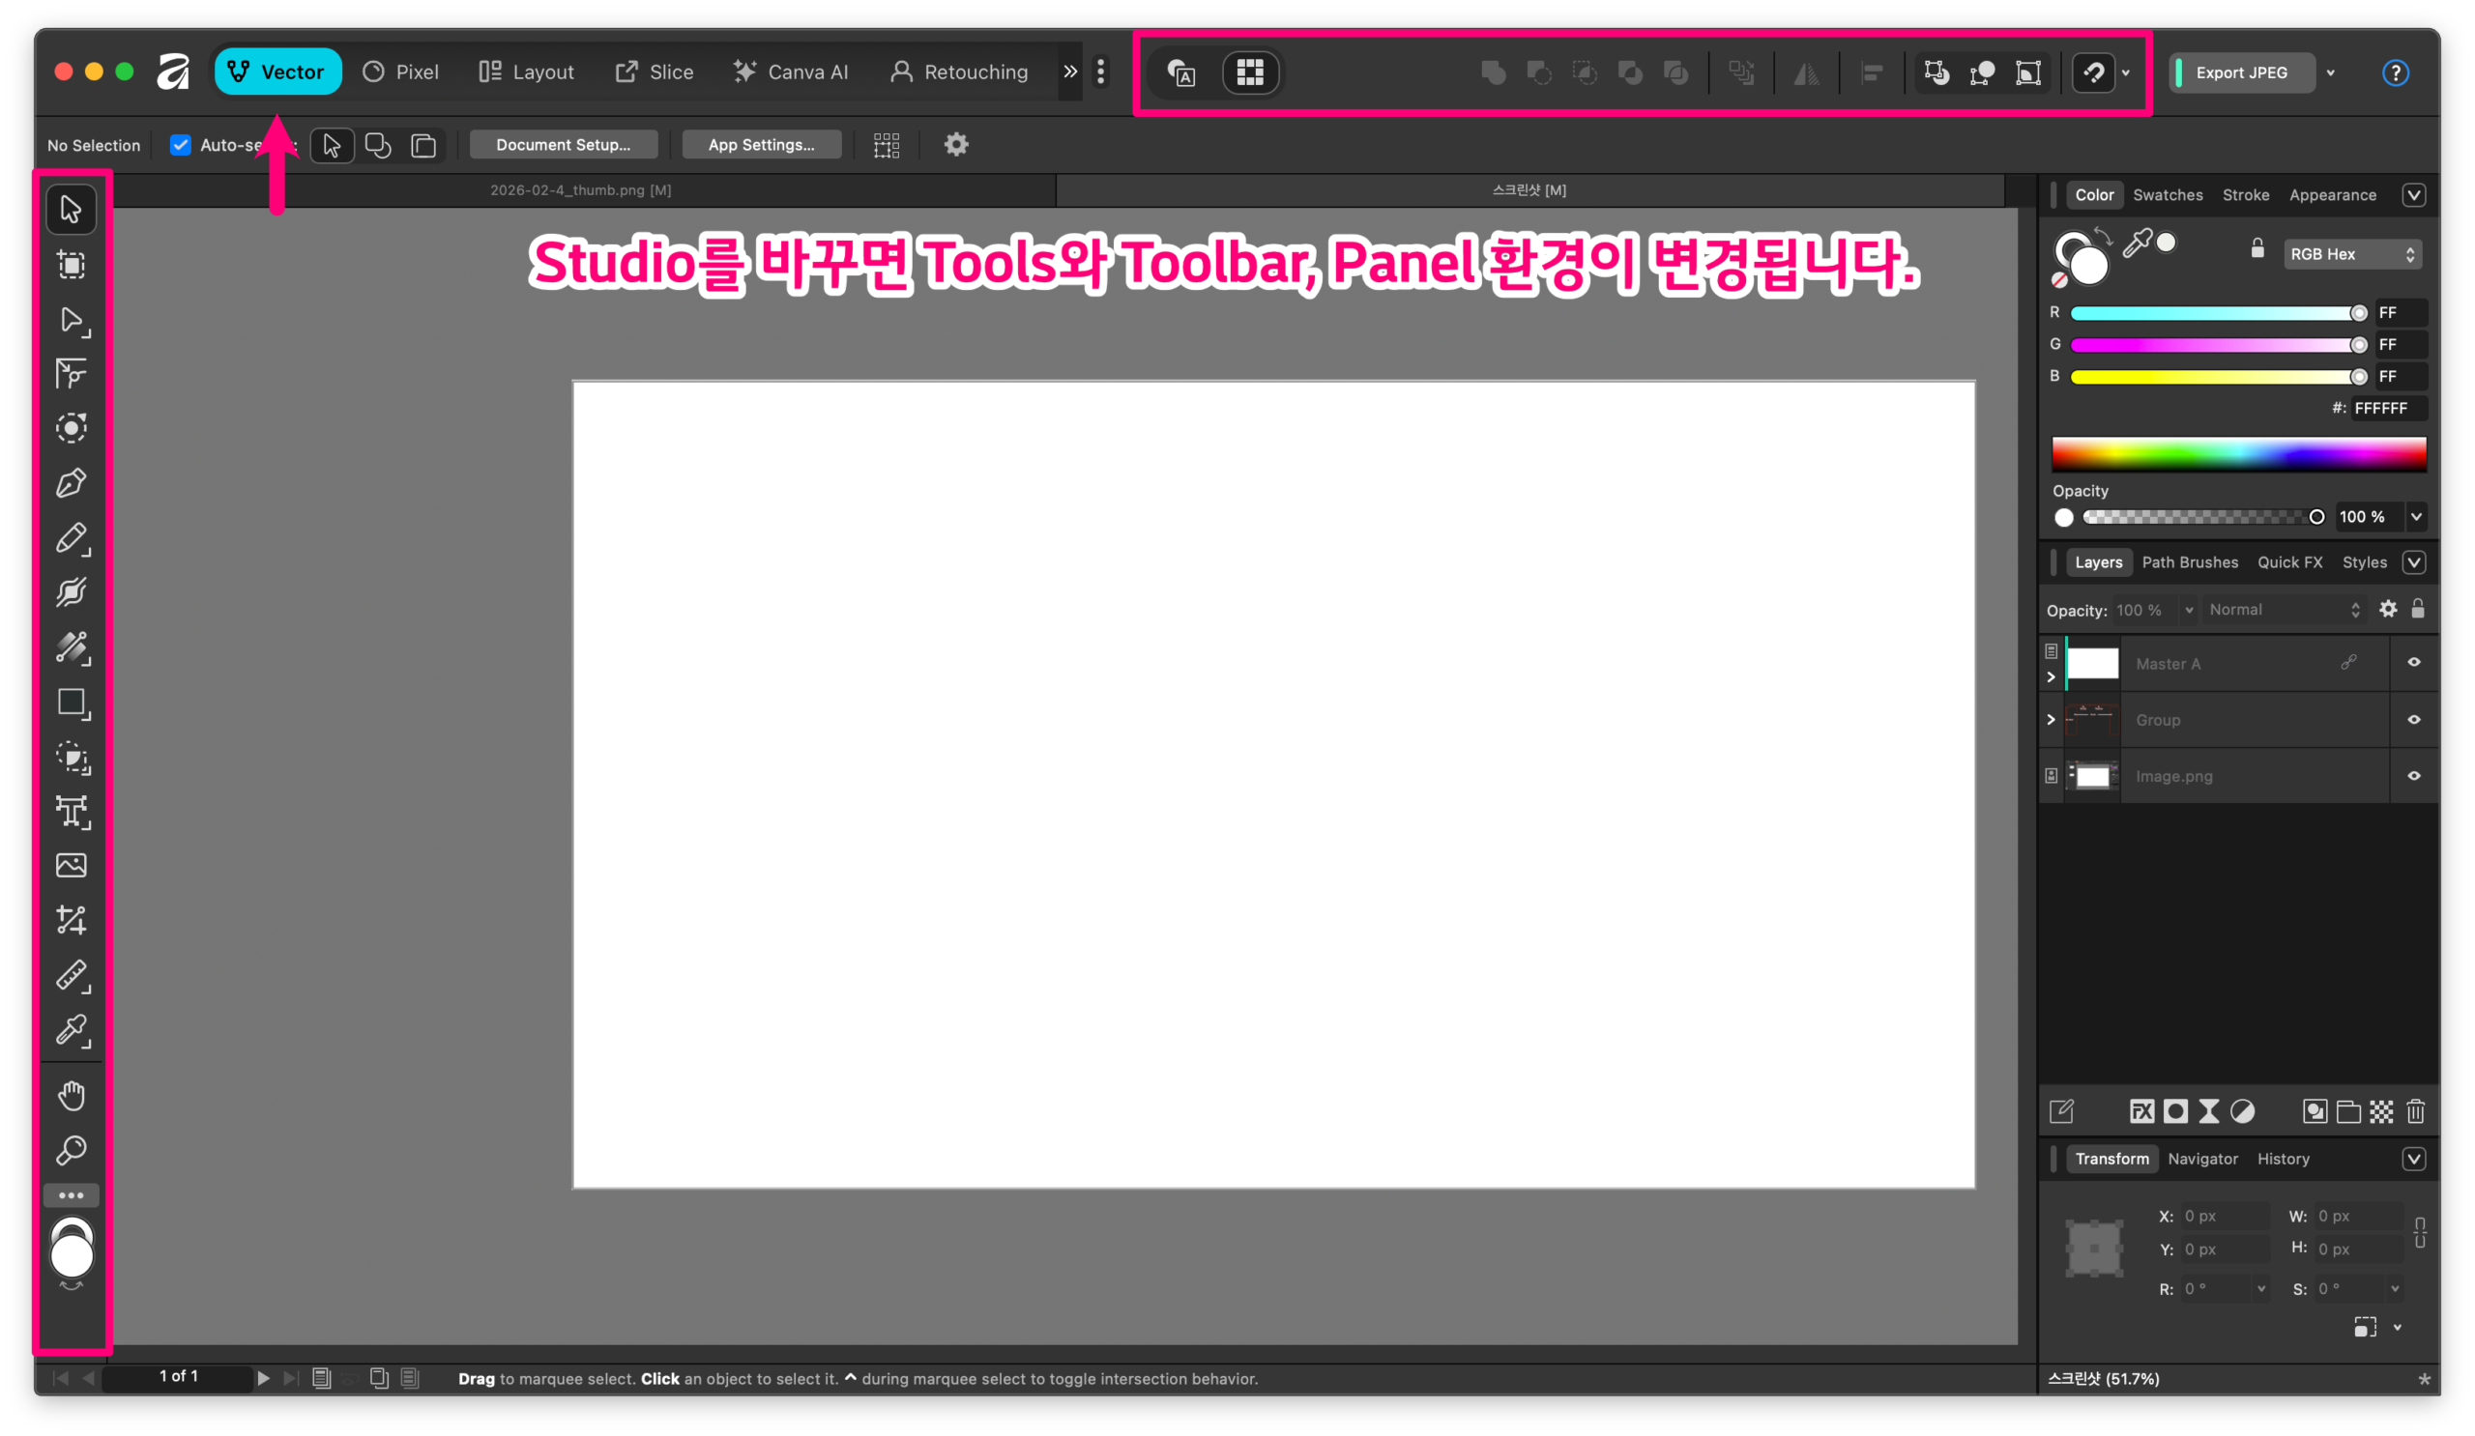Click the Document Setup... button

(x=563, y=144)
